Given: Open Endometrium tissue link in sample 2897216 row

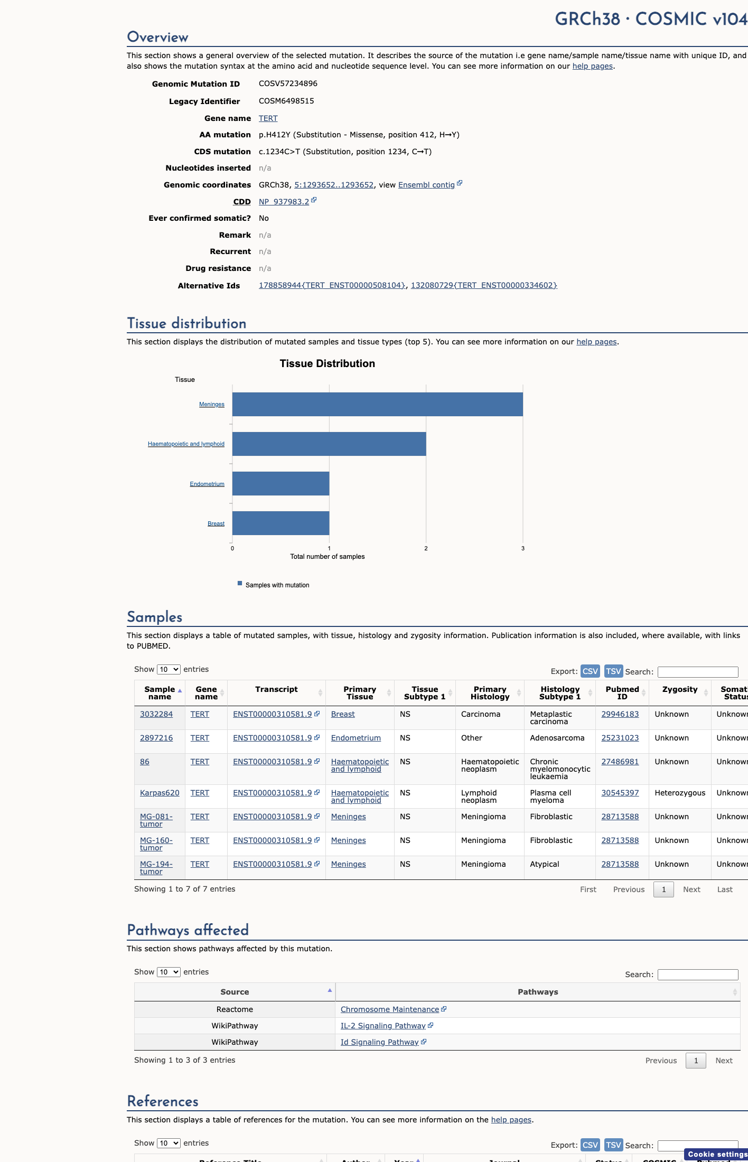Looking at the screenshot, I should (356, 738).
